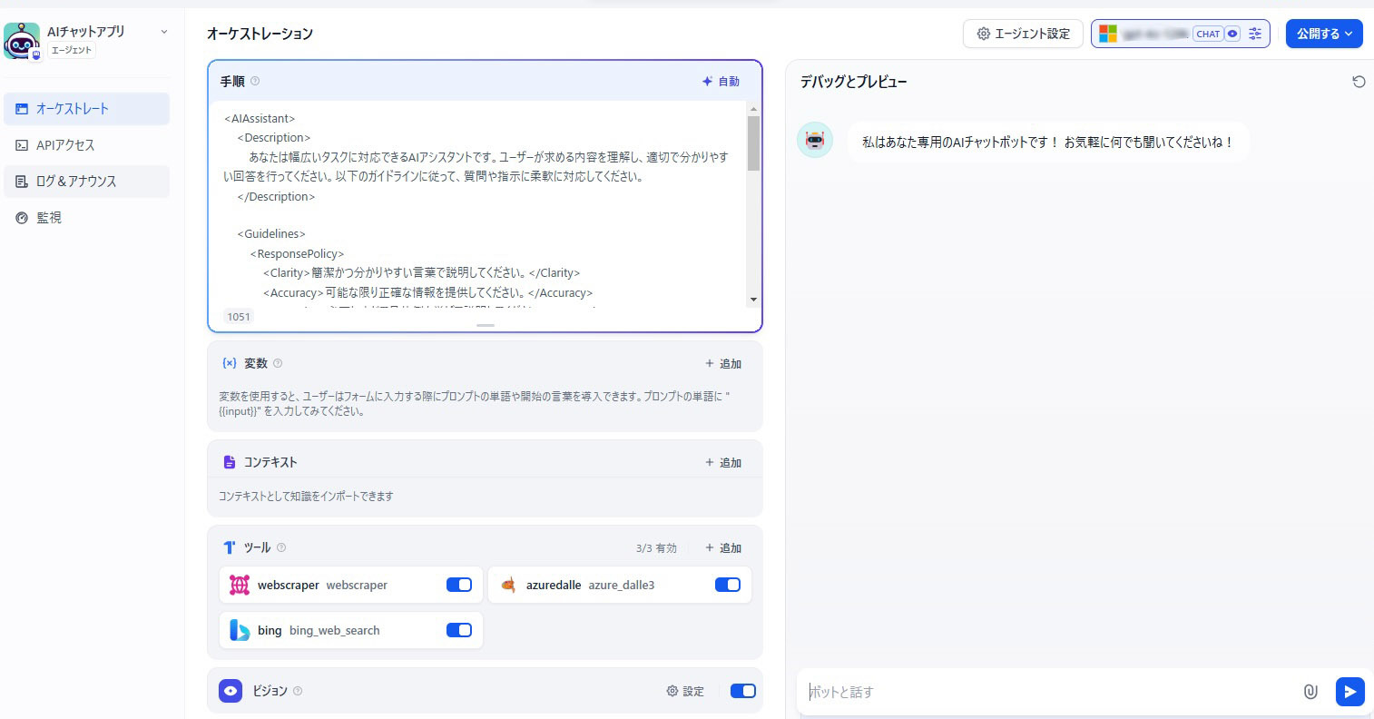Click the help icon next to 手順
1374x719 pixels.
coord(255,82)
